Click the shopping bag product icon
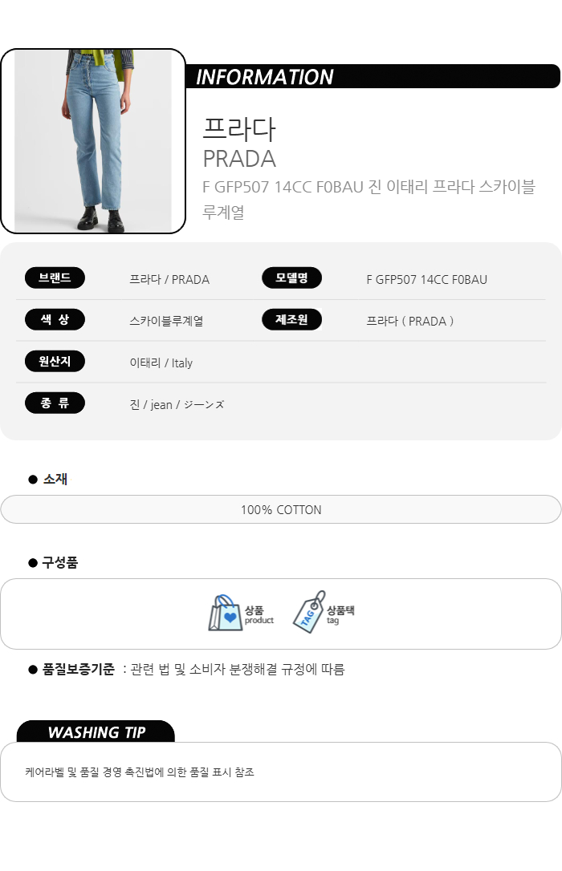Screen dimensions: 562x871 pos(226,614)
